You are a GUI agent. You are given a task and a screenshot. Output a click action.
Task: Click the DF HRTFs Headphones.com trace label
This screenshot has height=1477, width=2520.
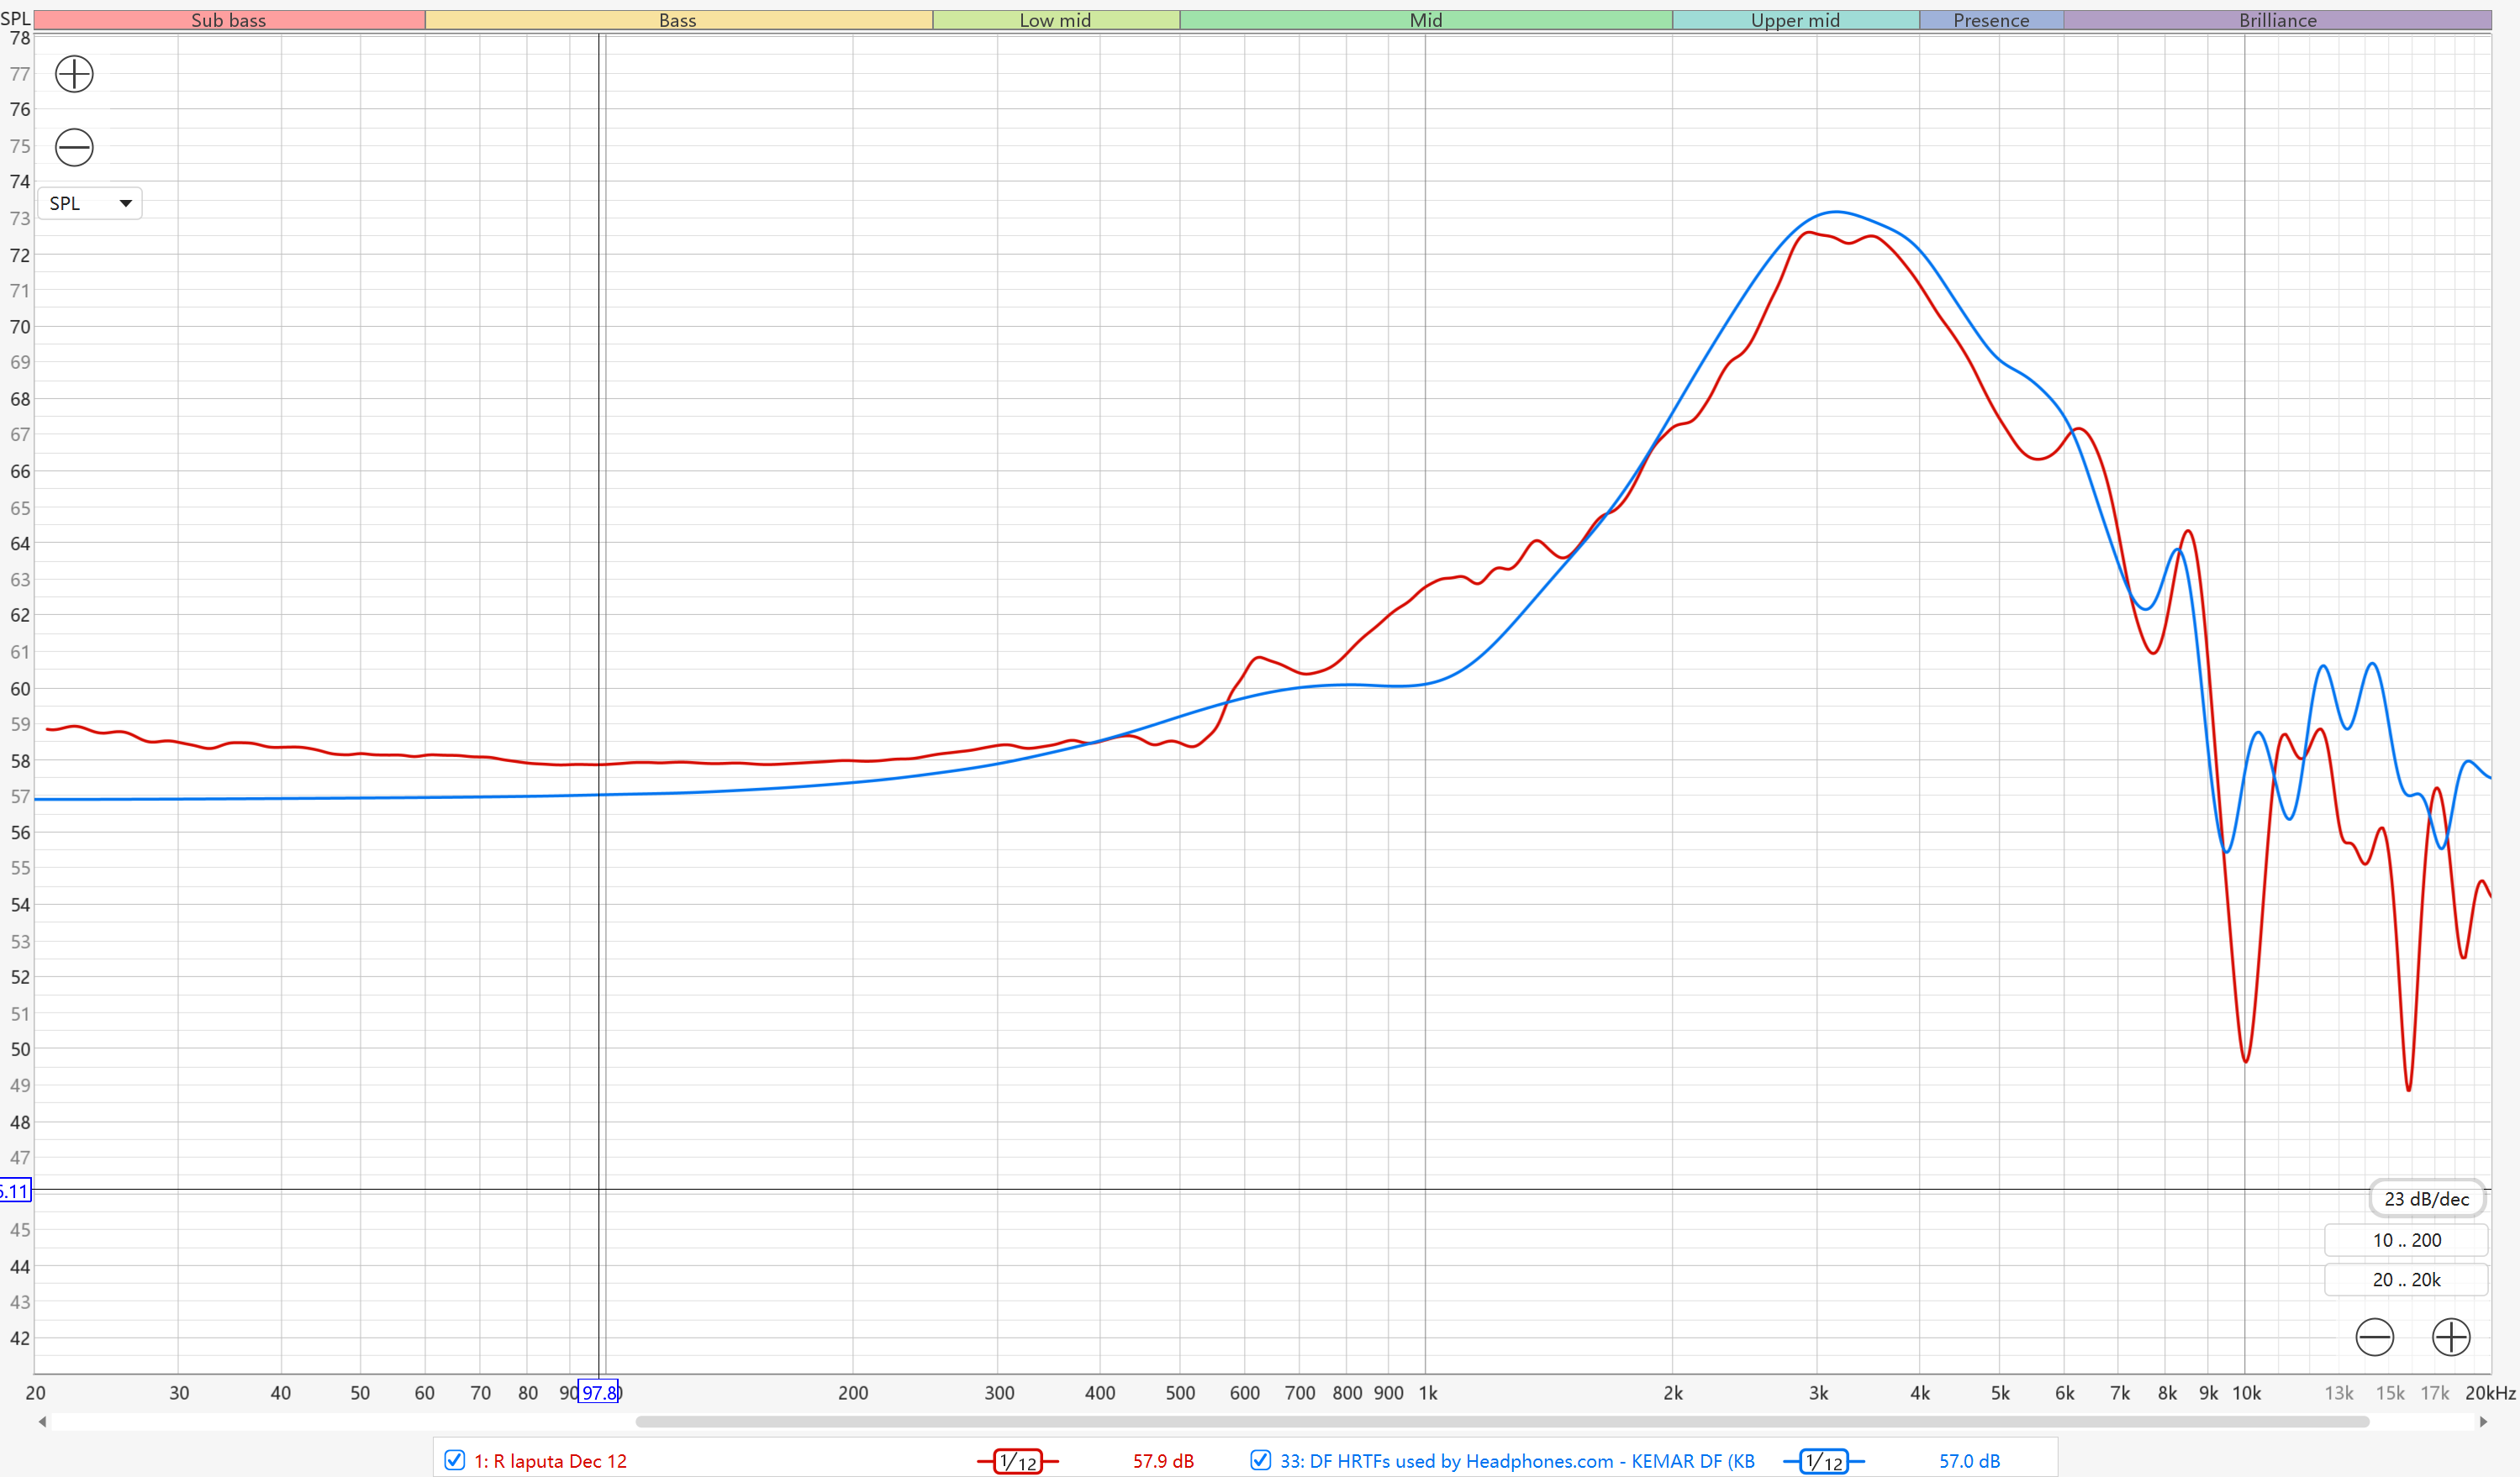pos(1517,1461)
